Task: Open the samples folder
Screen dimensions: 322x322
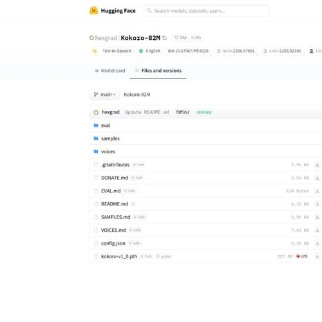Action: click(110, 138)
